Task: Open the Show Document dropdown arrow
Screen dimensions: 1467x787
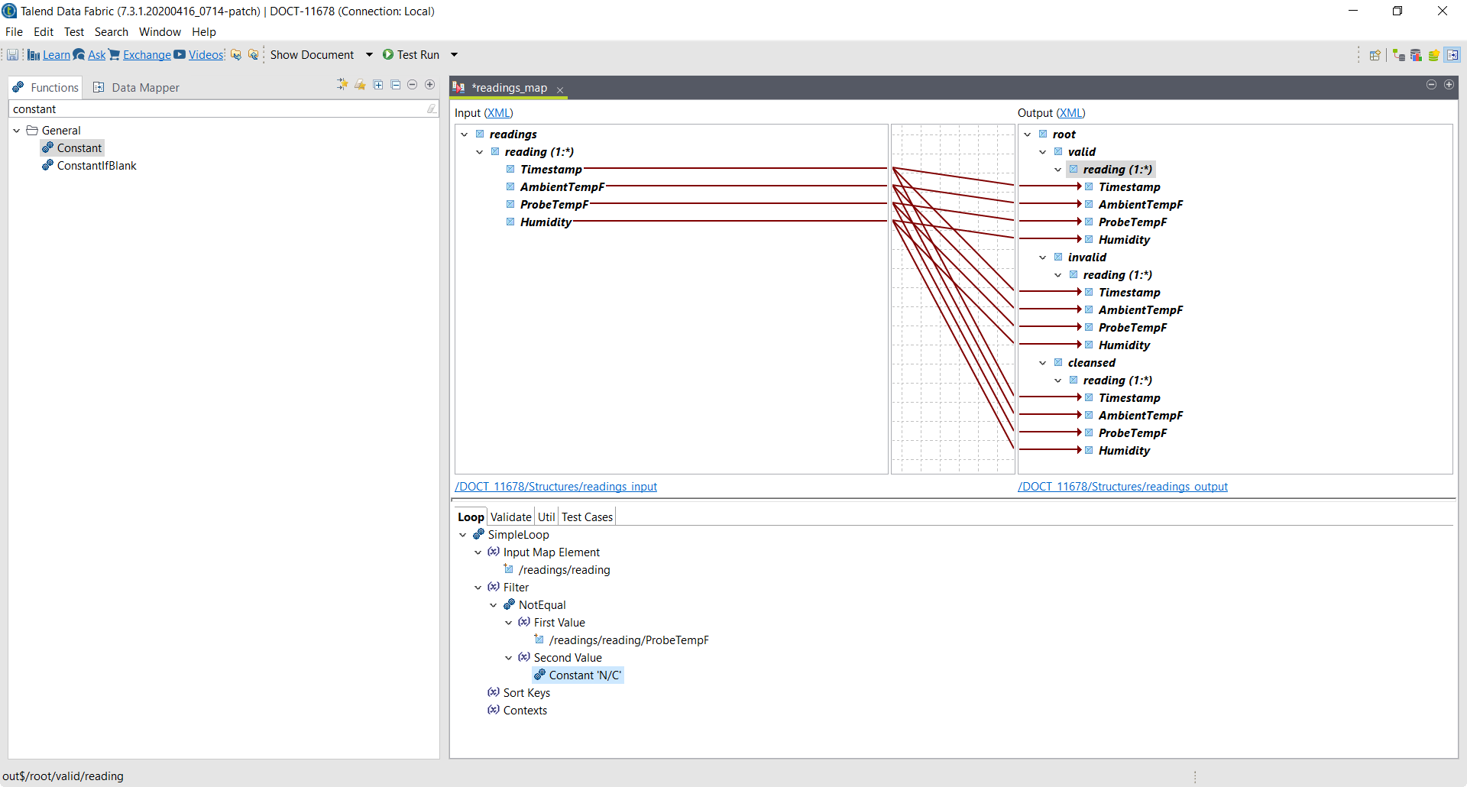Action: click(369, 55)
